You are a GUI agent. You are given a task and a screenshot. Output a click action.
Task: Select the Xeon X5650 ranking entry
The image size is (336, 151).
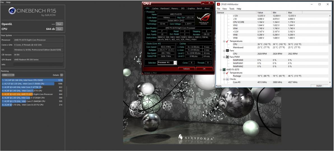point(32,80)
